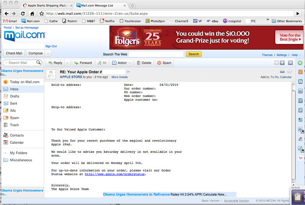Open the Miscellaneous folder

click(x=22, y=160)
